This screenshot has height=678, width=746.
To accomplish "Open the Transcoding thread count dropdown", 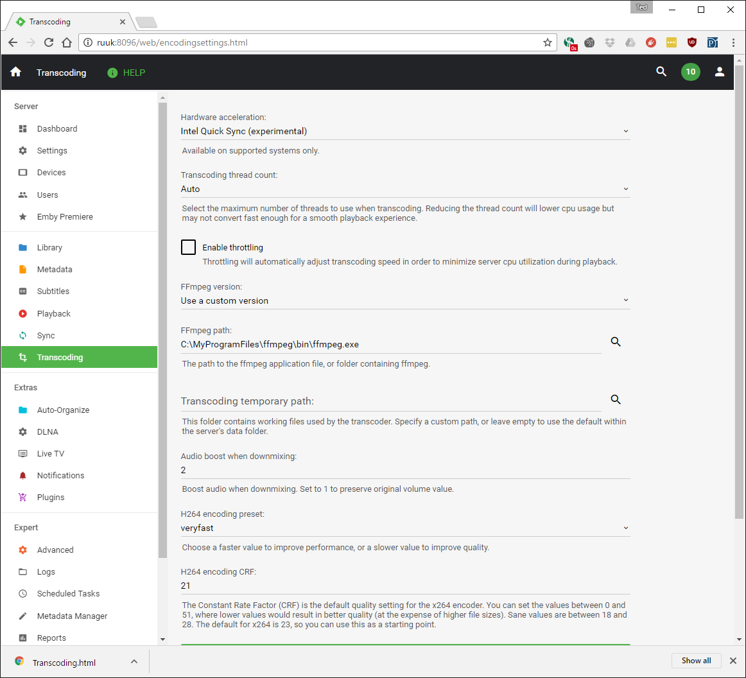I will click(x=405, y=189).
